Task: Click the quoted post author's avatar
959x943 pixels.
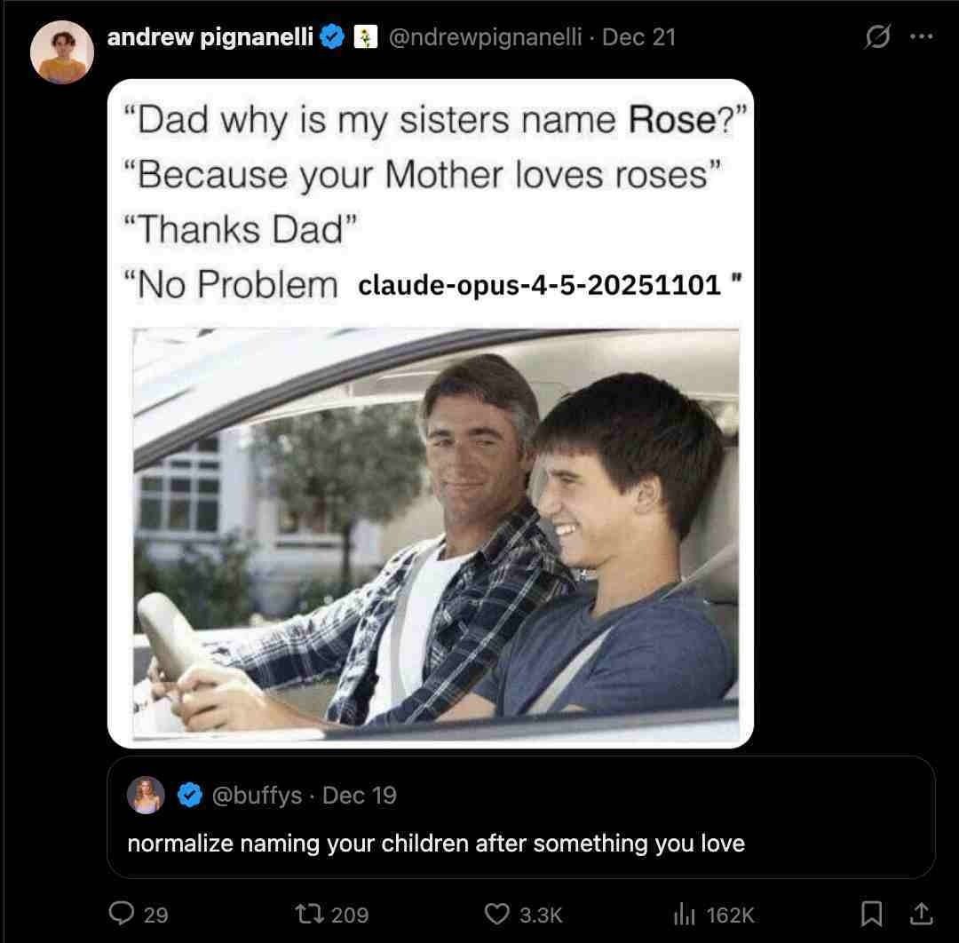Action: [147, 795]
